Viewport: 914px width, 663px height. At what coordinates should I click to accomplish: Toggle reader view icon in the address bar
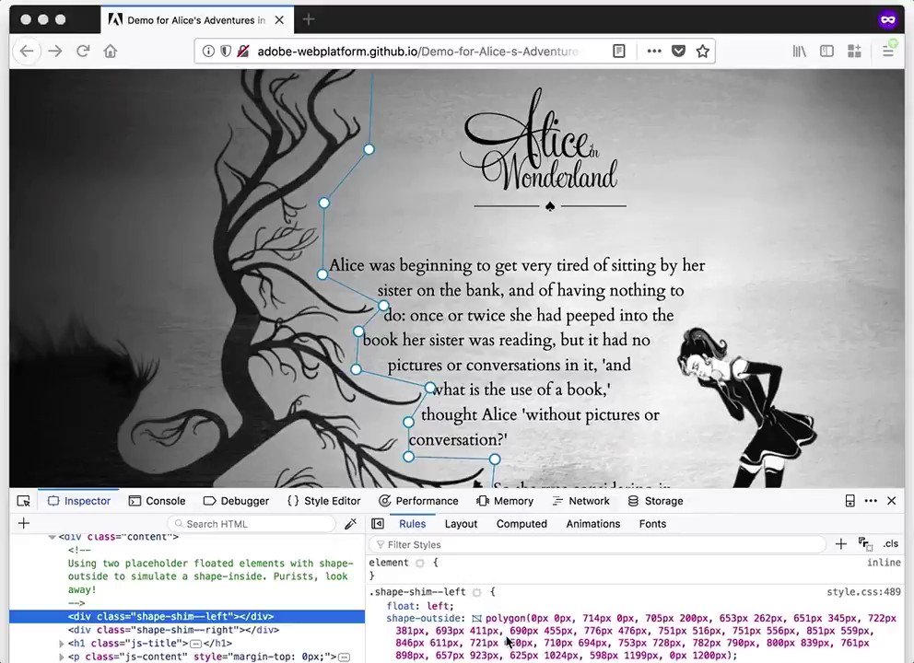[x=619, y=52]
